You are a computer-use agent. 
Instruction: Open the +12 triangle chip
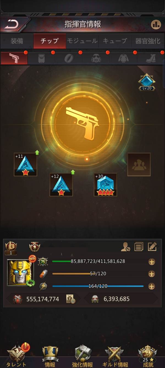[x=61, y=185]
